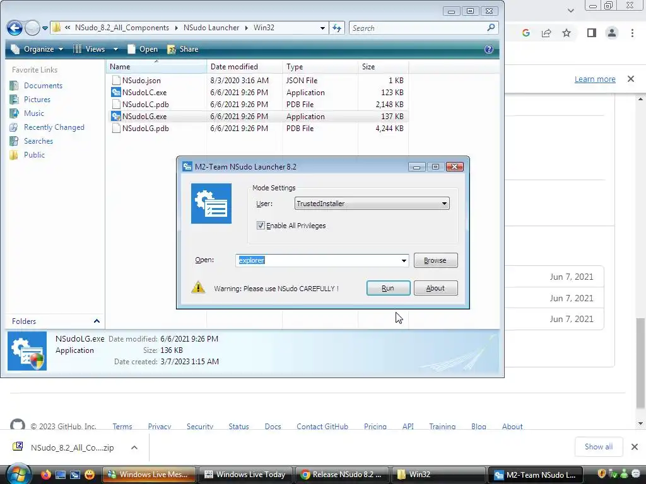Bookmark page with Chrome star icon
Image resolution: width=646 pixels, height=484 pixels.
pos(567,33)
